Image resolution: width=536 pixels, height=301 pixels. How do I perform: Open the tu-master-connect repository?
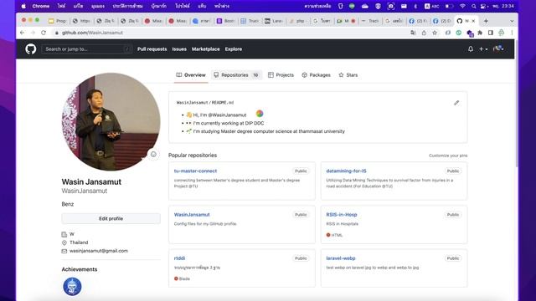195,171
